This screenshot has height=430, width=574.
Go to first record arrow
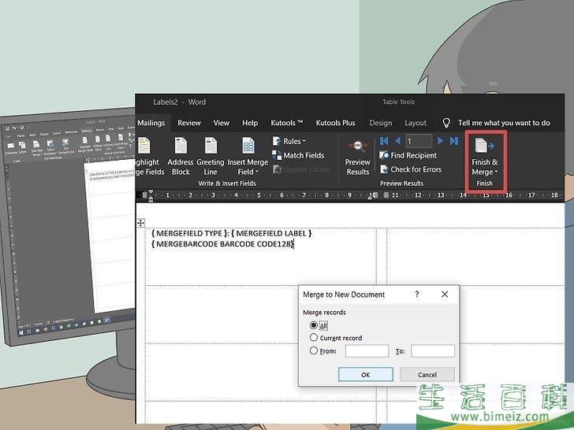click(384, 141)
